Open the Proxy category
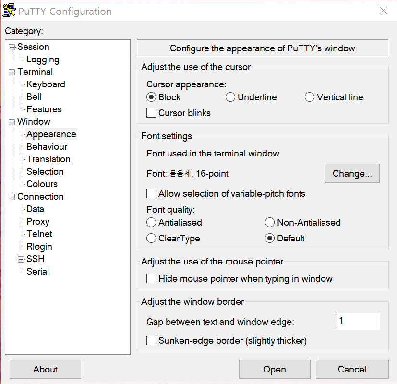Image resolution: width=397 pixels, height=384 pixels. [38, 221]
